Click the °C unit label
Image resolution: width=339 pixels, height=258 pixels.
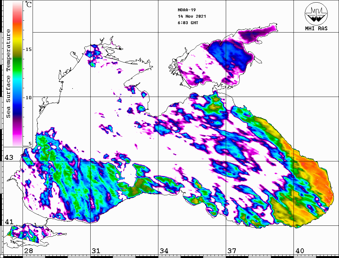click(x=28, y=4)
